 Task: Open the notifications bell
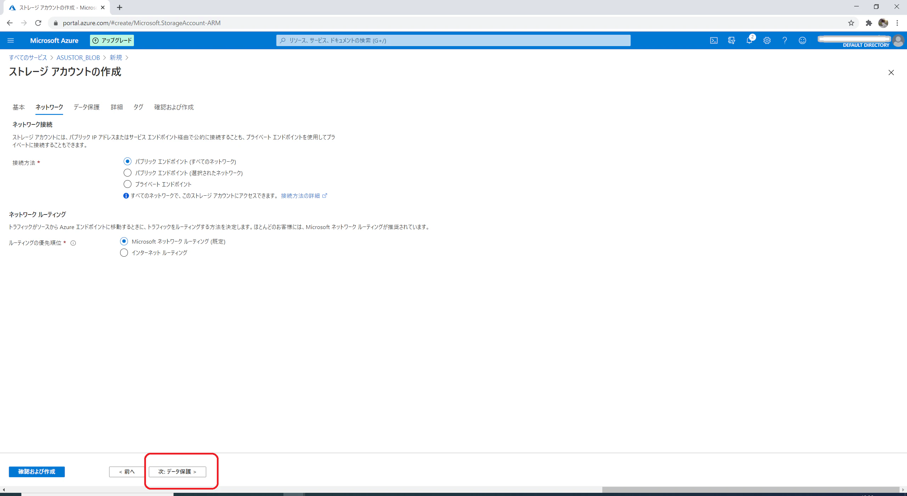coord(749,40)
